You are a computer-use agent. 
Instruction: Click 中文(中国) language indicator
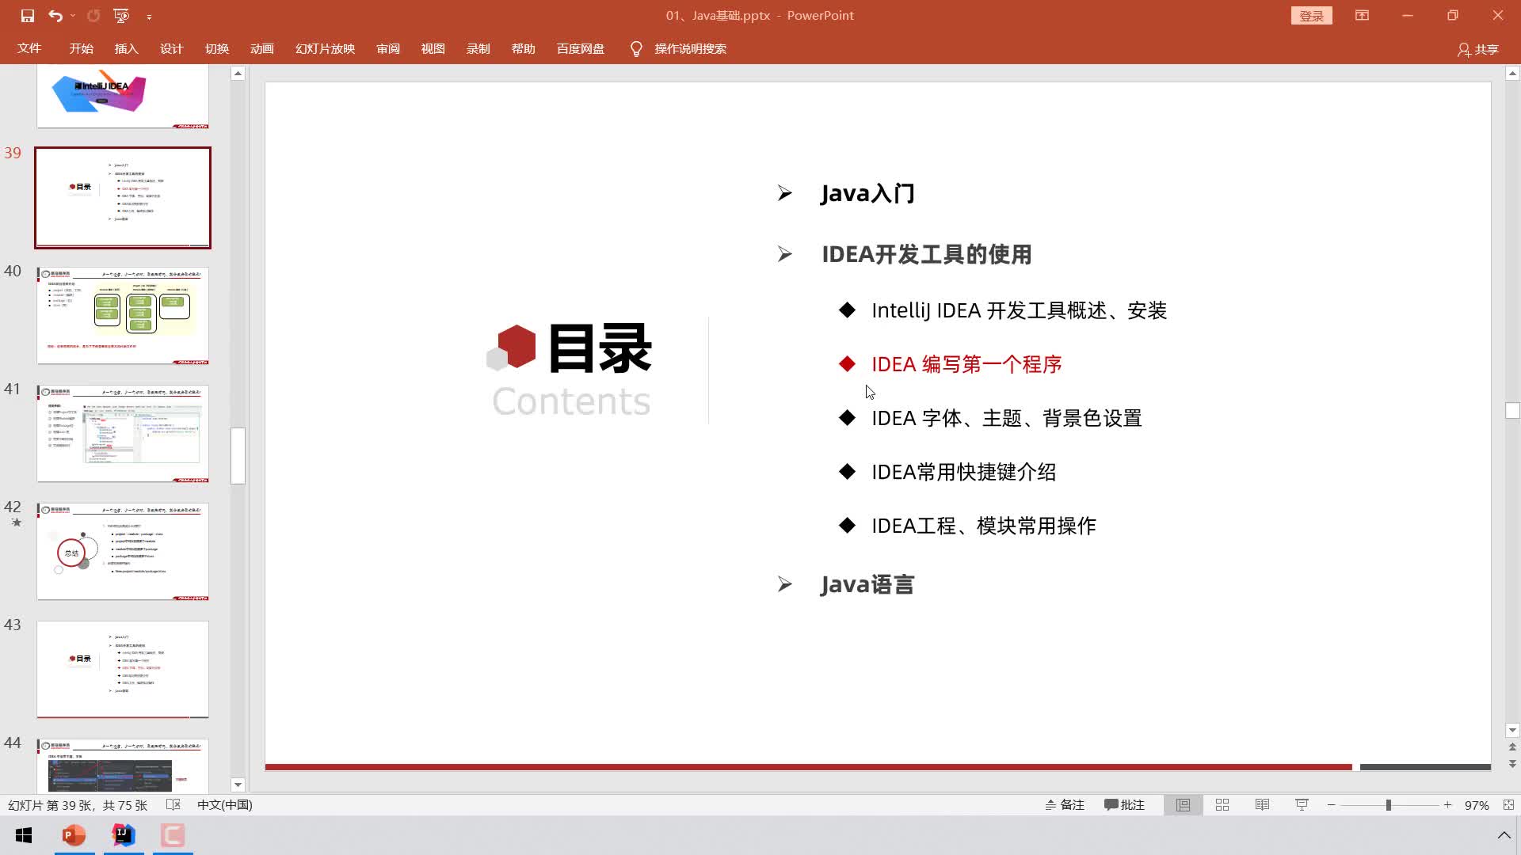point(224,805)
